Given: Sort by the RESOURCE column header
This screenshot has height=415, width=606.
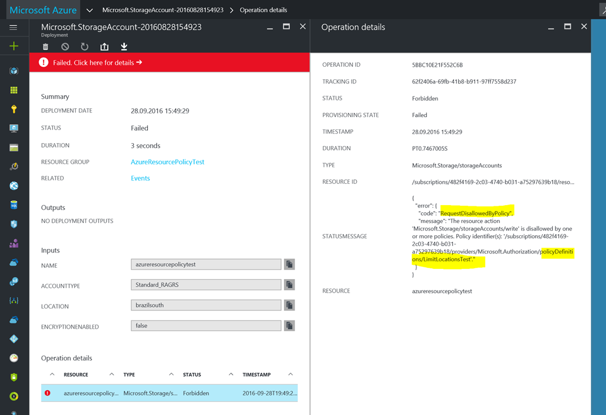Looking at the screenshot, I should 76,374.
